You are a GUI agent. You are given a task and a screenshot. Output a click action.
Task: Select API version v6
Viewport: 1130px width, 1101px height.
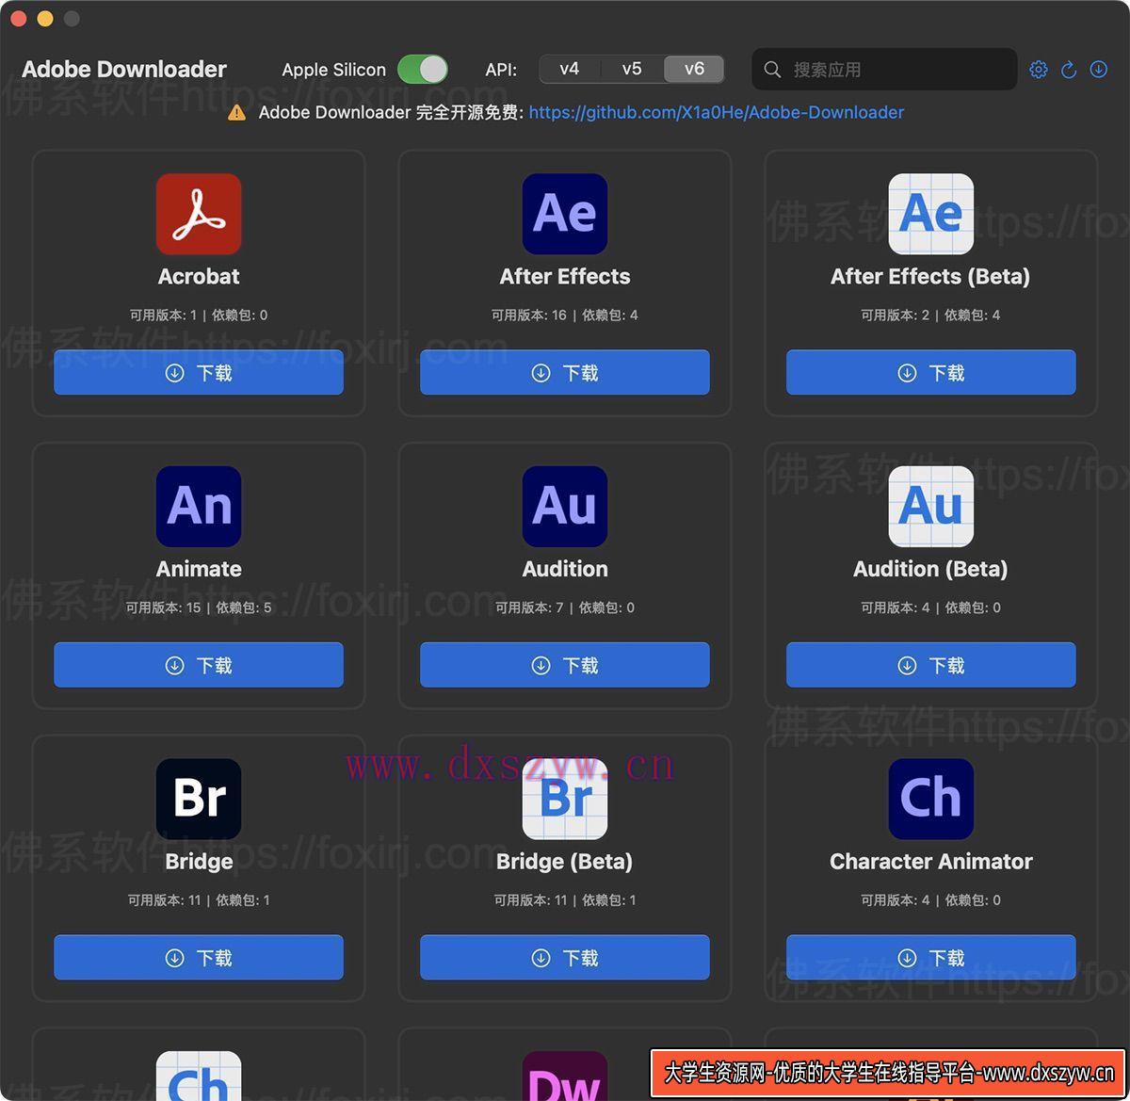point(694,69)
